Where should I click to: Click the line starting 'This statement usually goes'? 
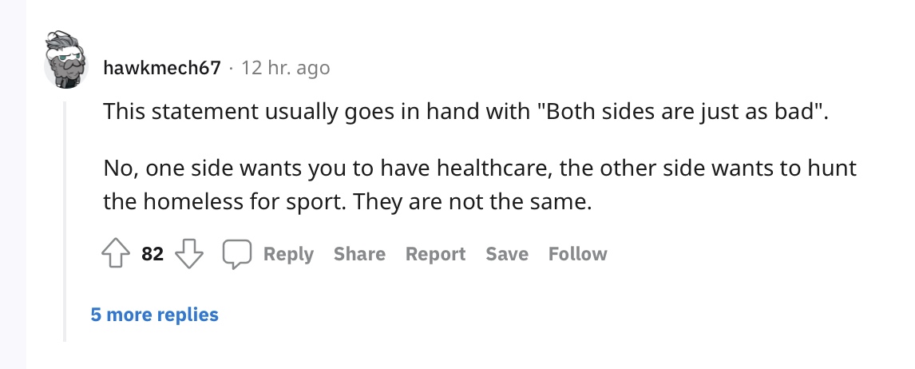(465, 112)
